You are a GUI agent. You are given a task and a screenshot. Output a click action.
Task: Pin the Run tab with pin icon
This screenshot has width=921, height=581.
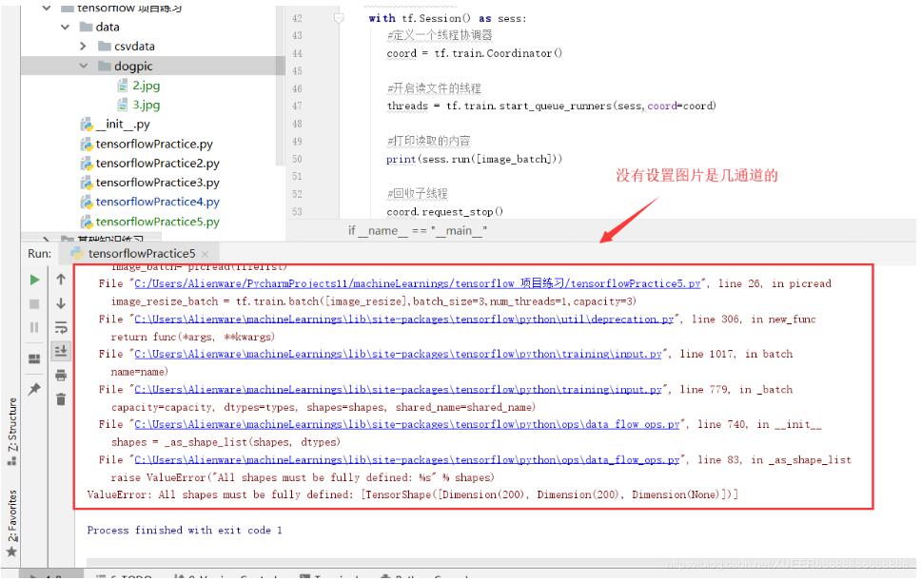tap(34, 389)
